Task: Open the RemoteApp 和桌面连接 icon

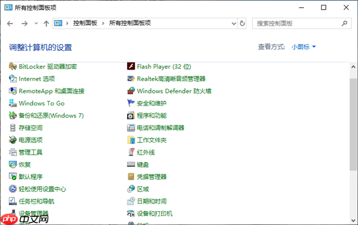Action: [13, 91]
